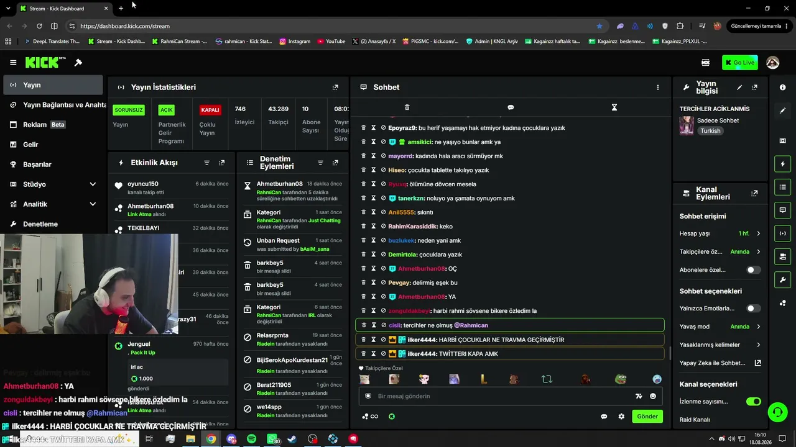Expand the Analitik sidebar section
796x447 pixels.
coord(93,204)
